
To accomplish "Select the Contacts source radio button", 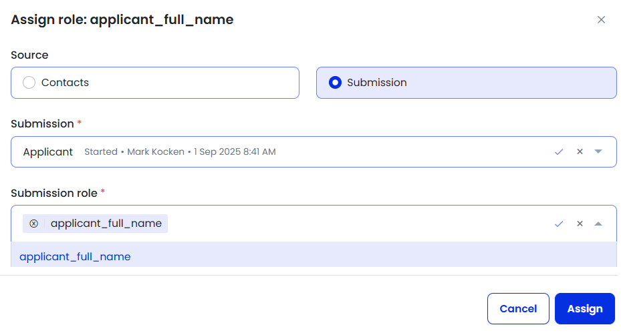I will tap(29, 83).
